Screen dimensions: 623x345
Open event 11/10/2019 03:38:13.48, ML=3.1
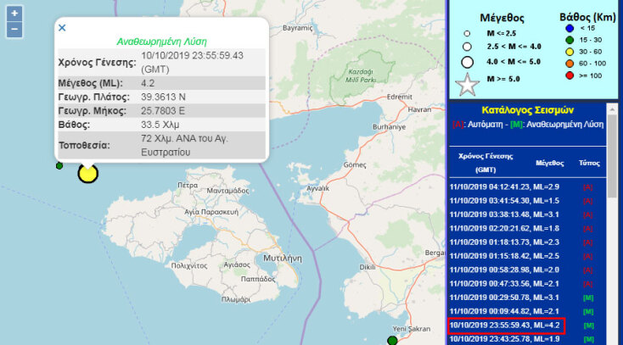pos(504,214)
